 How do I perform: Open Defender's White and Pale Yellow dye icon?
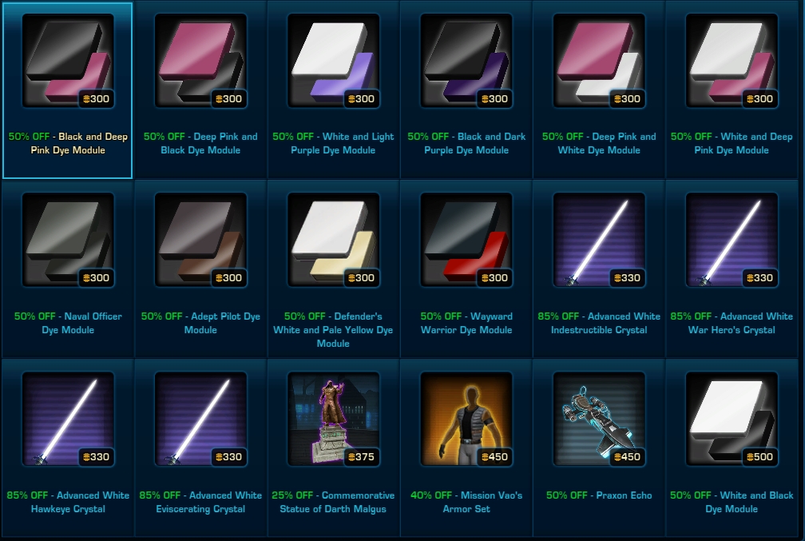pyautogui.click(x=333, y=240)
